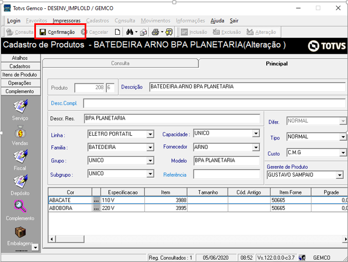
Task: Click the Operações sidebar button
Action: click(20, 83)
